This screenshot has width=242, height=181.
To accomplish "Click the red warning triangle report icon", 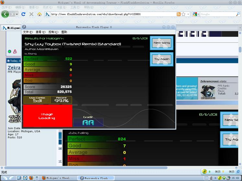I will [x=15, y=51].
